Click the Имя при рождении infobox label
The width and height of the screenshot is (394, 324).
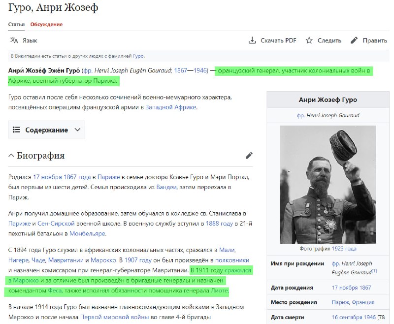click(x=297, y=263)
